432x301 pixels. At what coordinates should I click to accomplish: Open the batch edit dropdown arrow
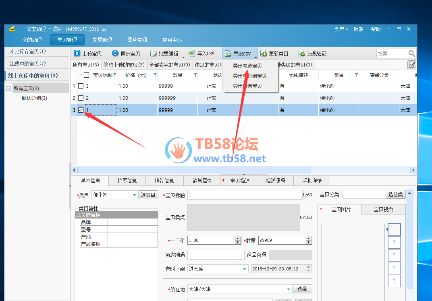[183, 57]
